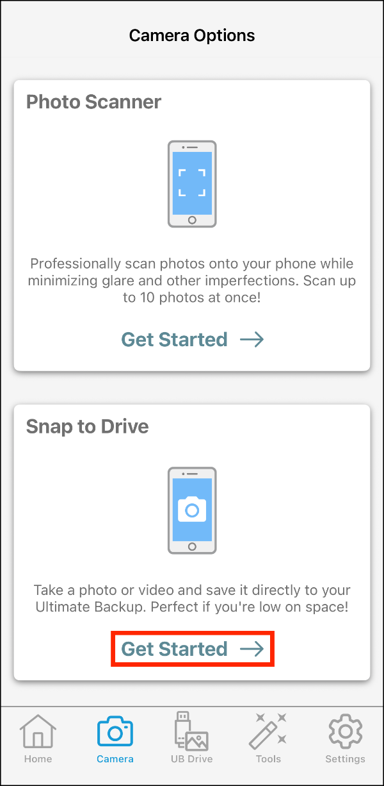Select the Camera tab label

(115, 759)
